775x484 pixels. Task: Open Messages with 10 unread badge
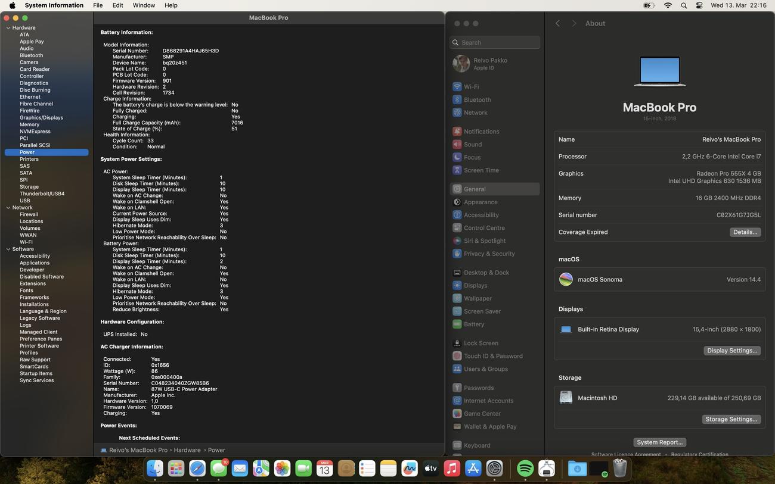[219, 469]
